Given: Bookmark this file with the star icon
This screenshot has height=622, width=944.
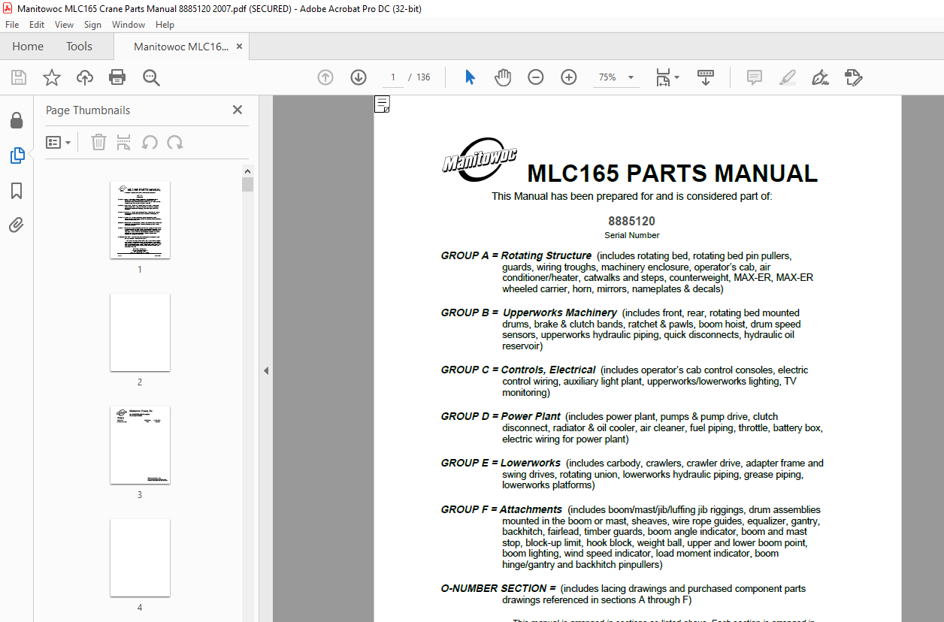Looking at the screenshot, I should click(x=52, y=77).
